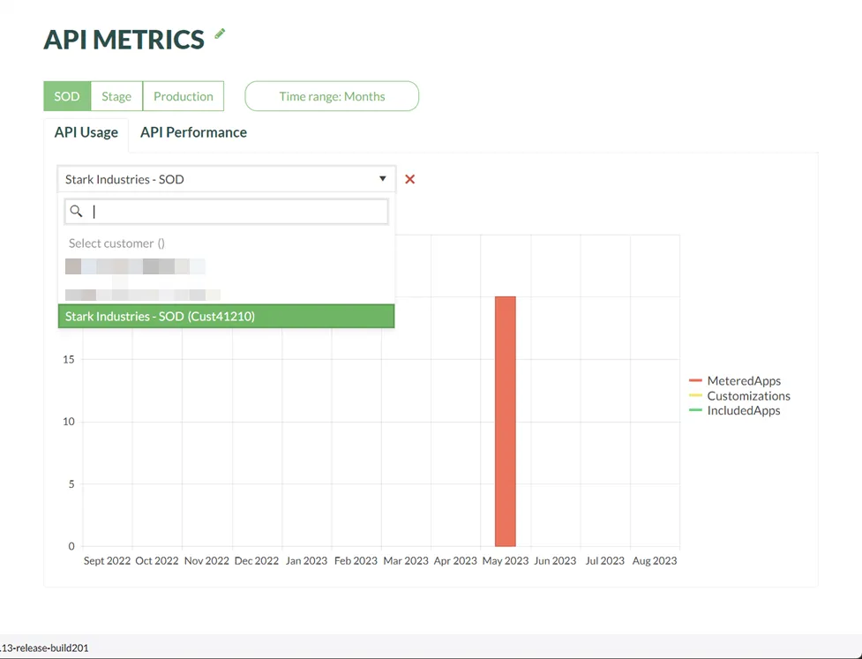Viewport: 862px width, 659px height.
Task: Select the second blurred customer option
Action: coord(141,295)
